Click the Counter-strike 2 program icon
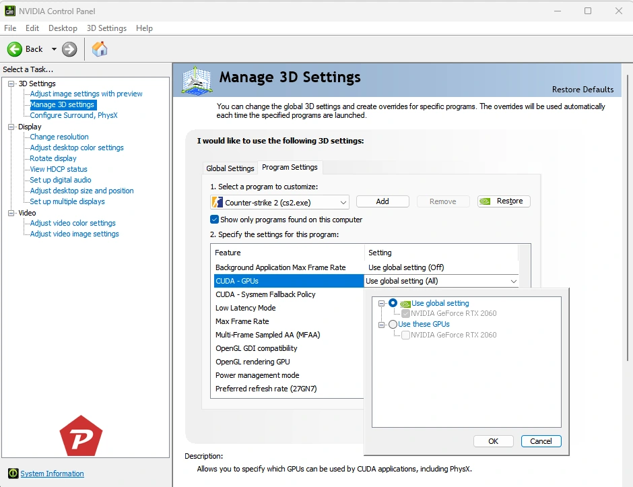The width and height of the screenshot is (633, 487). click(218, 202)
